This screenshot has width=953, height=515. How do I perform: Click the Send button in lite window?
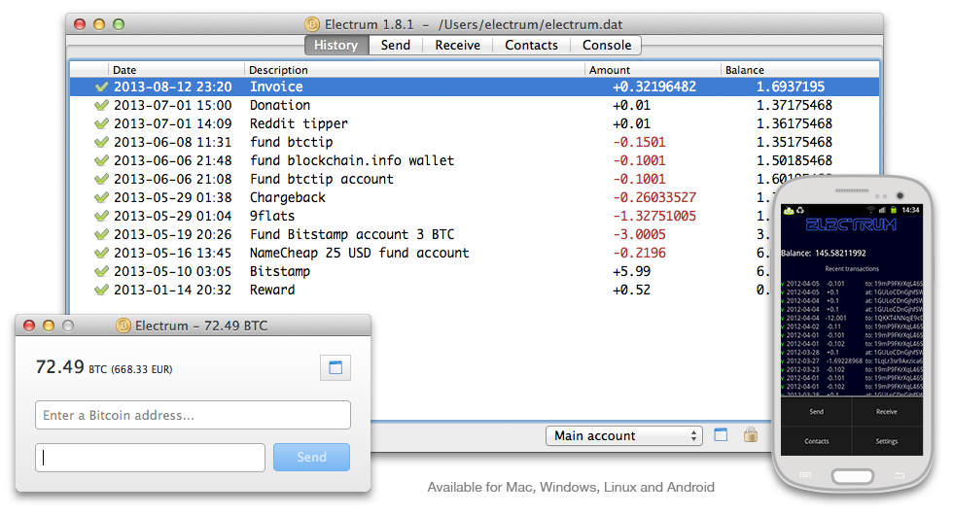(x=311, y=458)
